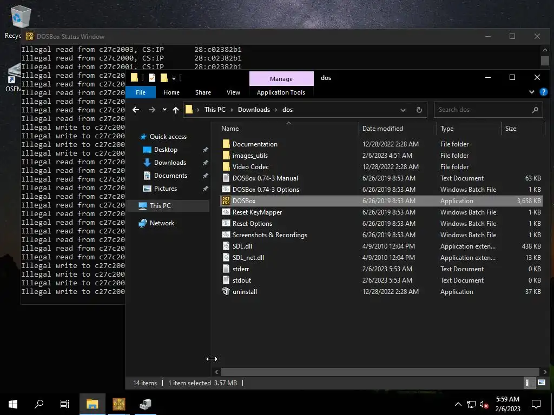
Task: Click the search magnifier in Search dos box
Action: [x=535, y=110]
